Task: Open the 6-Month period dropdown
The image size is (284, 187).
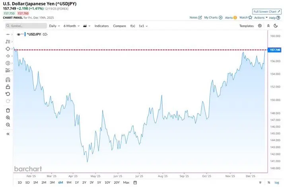Action: (x=71, y=26)
